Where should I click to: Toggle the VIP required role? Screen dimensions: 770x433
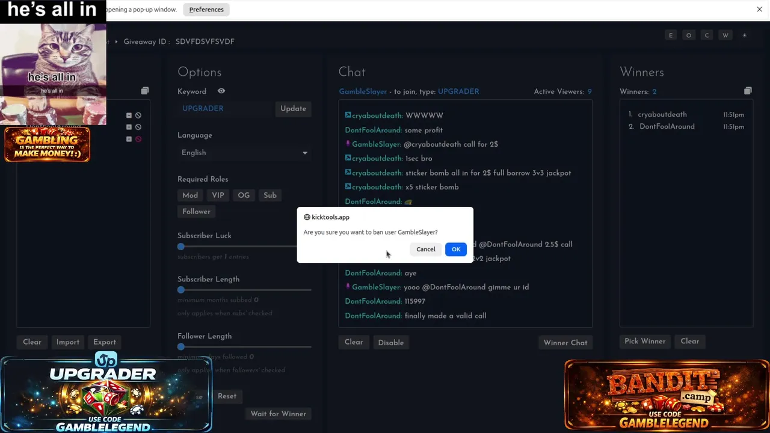click(218, 195)
